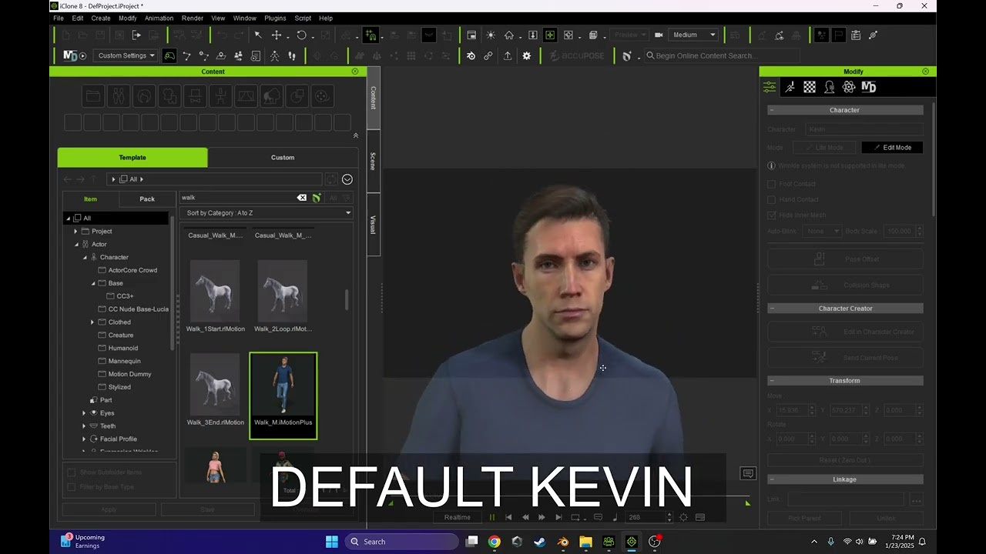Open the Medium quality dropdown
Viewport: 986px width, 554px height.
694,35
